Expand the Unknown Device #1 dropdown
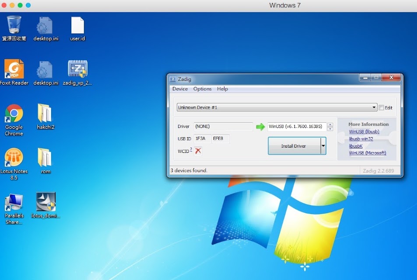 [x=374, y=107]
